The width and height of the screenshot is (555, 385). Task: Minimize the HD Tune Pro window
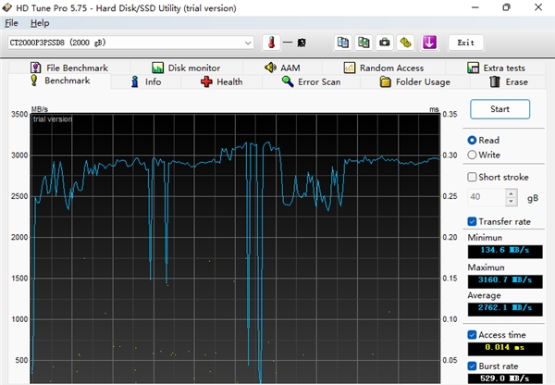pos(475,7)
